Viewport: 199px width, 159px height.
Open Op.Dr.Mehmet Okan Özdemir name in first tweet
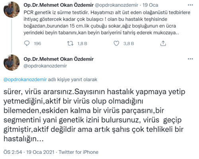59,5
